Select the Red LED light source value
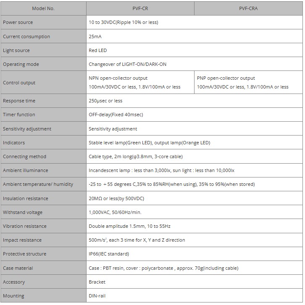305x305 pixels. (x=98, y=50)
